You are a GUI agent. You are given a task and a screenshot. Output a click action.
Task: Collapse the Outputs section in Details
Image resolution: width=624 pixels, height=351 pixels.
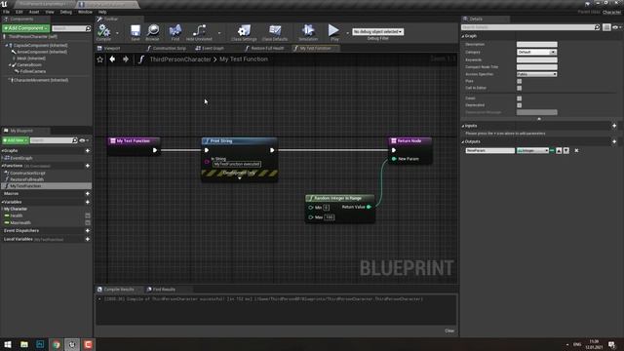click(463, 141)
